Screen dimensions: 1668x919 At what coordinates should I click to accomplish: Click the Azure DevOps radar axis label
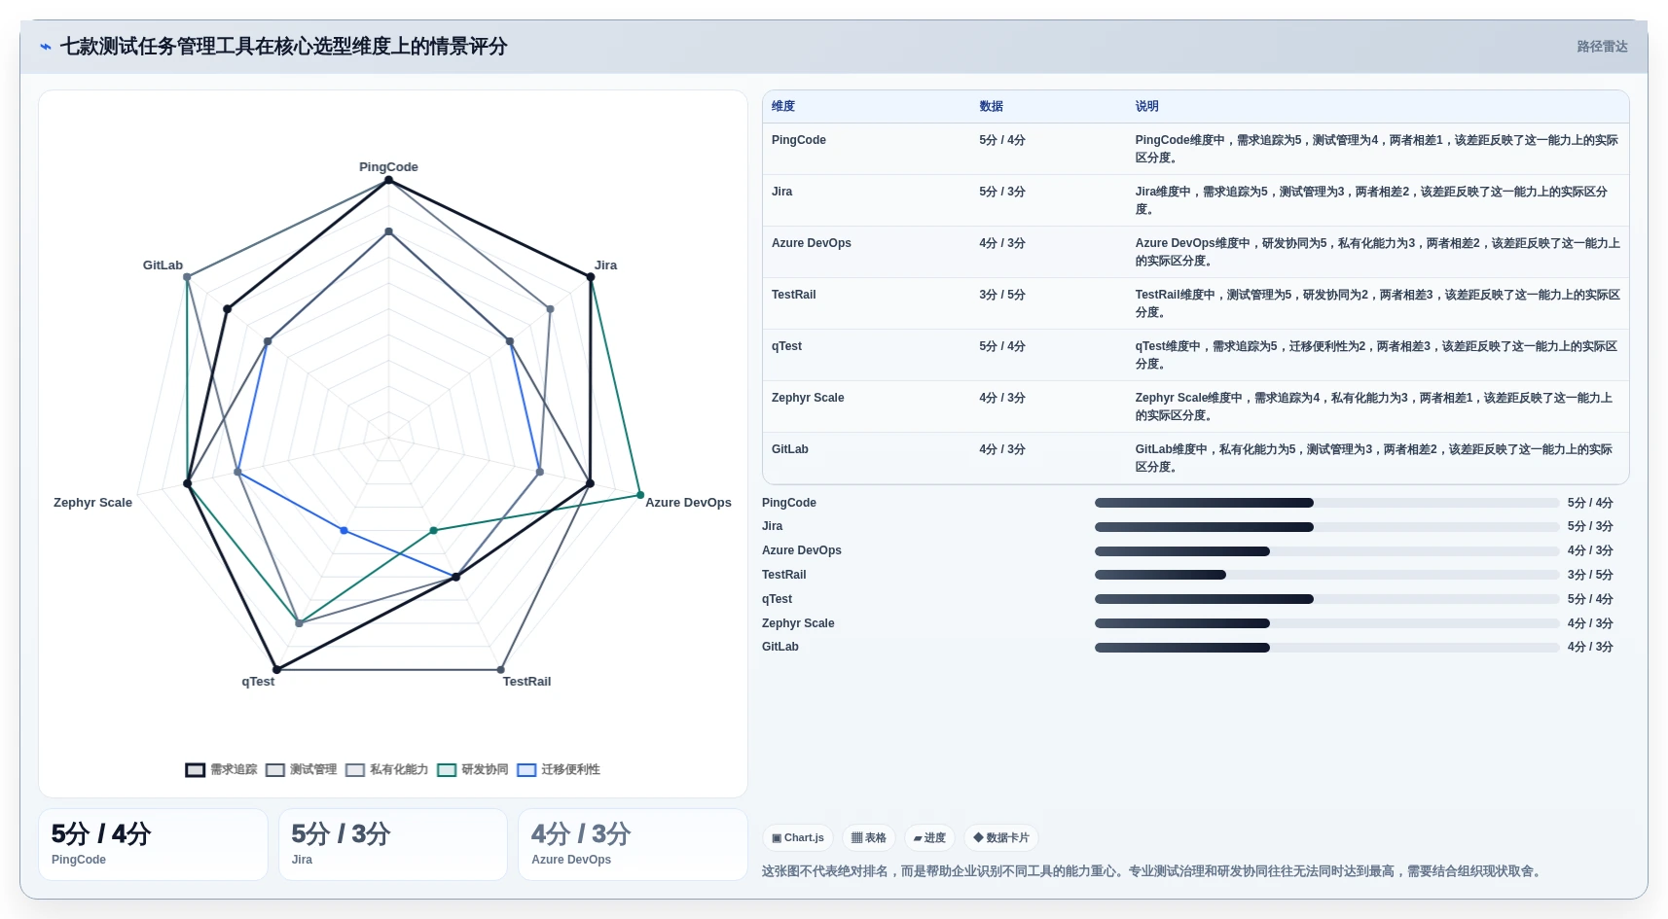click(688, 503)
